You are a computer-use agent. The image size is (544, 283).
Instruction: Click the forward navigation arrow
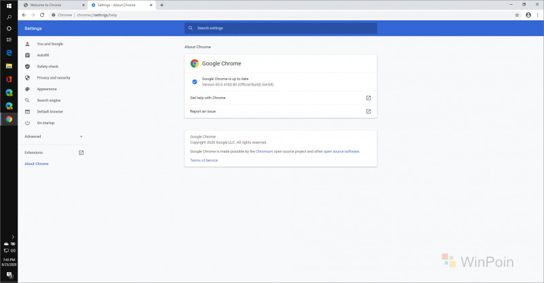(x=33, y=15)
